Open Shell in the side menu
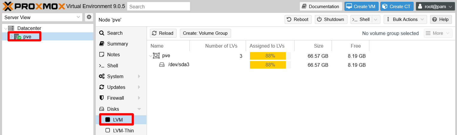Image resolution: width=457 pixels, height=135 pixels. pyautogui.click(x=121, y=66)
